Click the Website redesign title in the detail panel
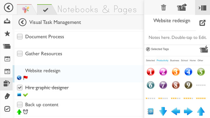 tap(172, 21)
